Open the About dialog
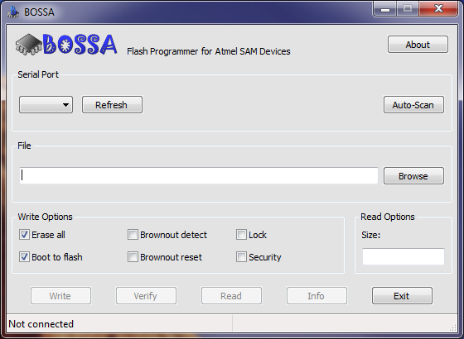The image size is (464, 339). click(418, 45)
